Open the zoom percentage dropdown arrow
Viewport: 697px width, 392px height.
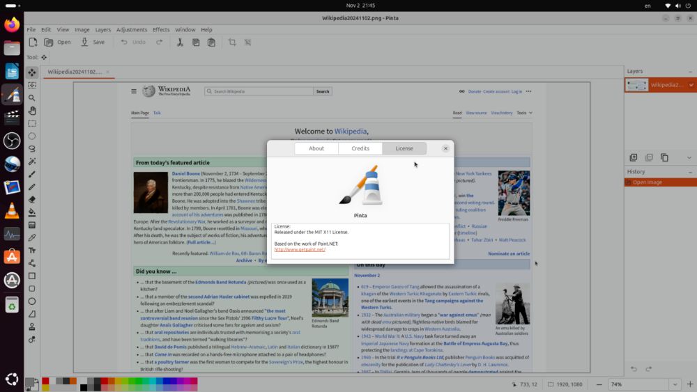675,384
